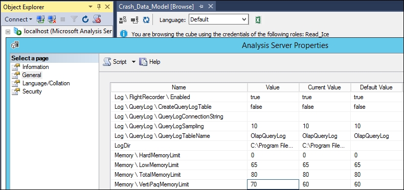Click the Filter icon in Object Explorer

(x=74, y=19)
